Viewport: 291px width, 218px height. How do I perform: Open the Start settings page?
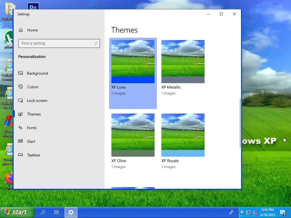tap(26, 141)
